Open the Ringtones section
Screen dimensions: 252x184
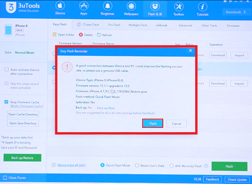(x=107, y=8)
